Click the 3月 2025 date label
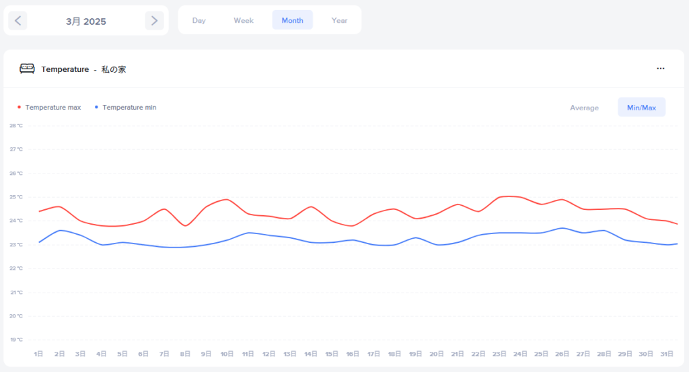 click(x=86, y=21)
